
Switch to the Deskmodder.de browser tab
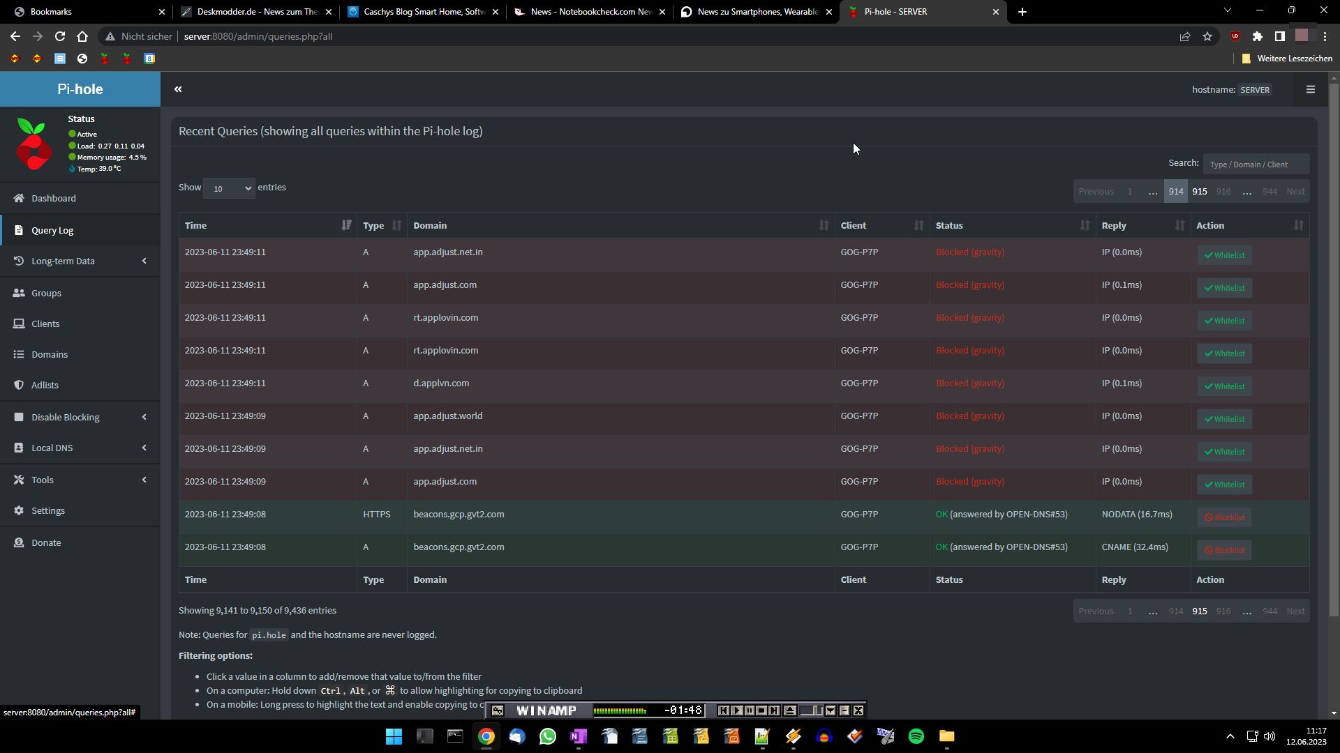click(x=251, y=12)
